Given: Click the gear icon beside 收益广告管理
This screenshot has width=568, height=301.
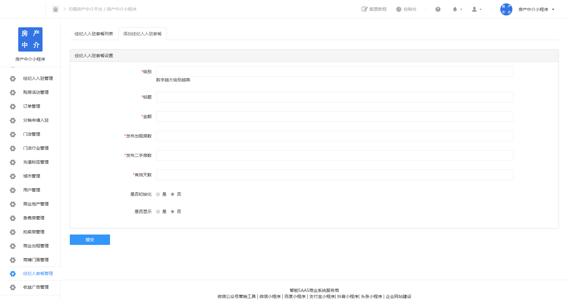Looking at the screenshot, I should tap(13, 287).
